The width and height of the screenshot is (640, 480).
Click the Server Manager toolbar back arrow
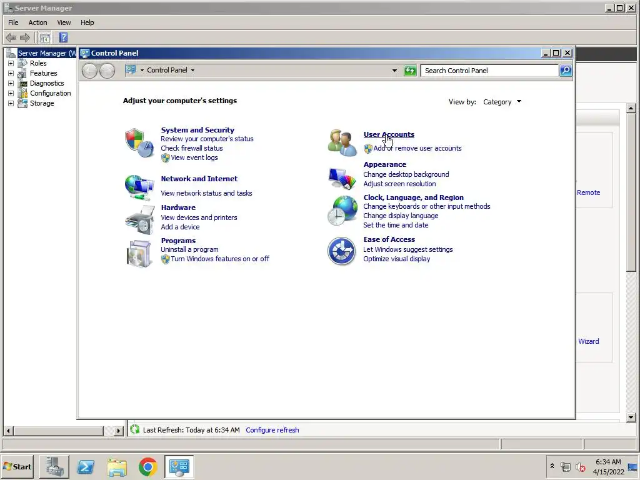coord(11,38)
